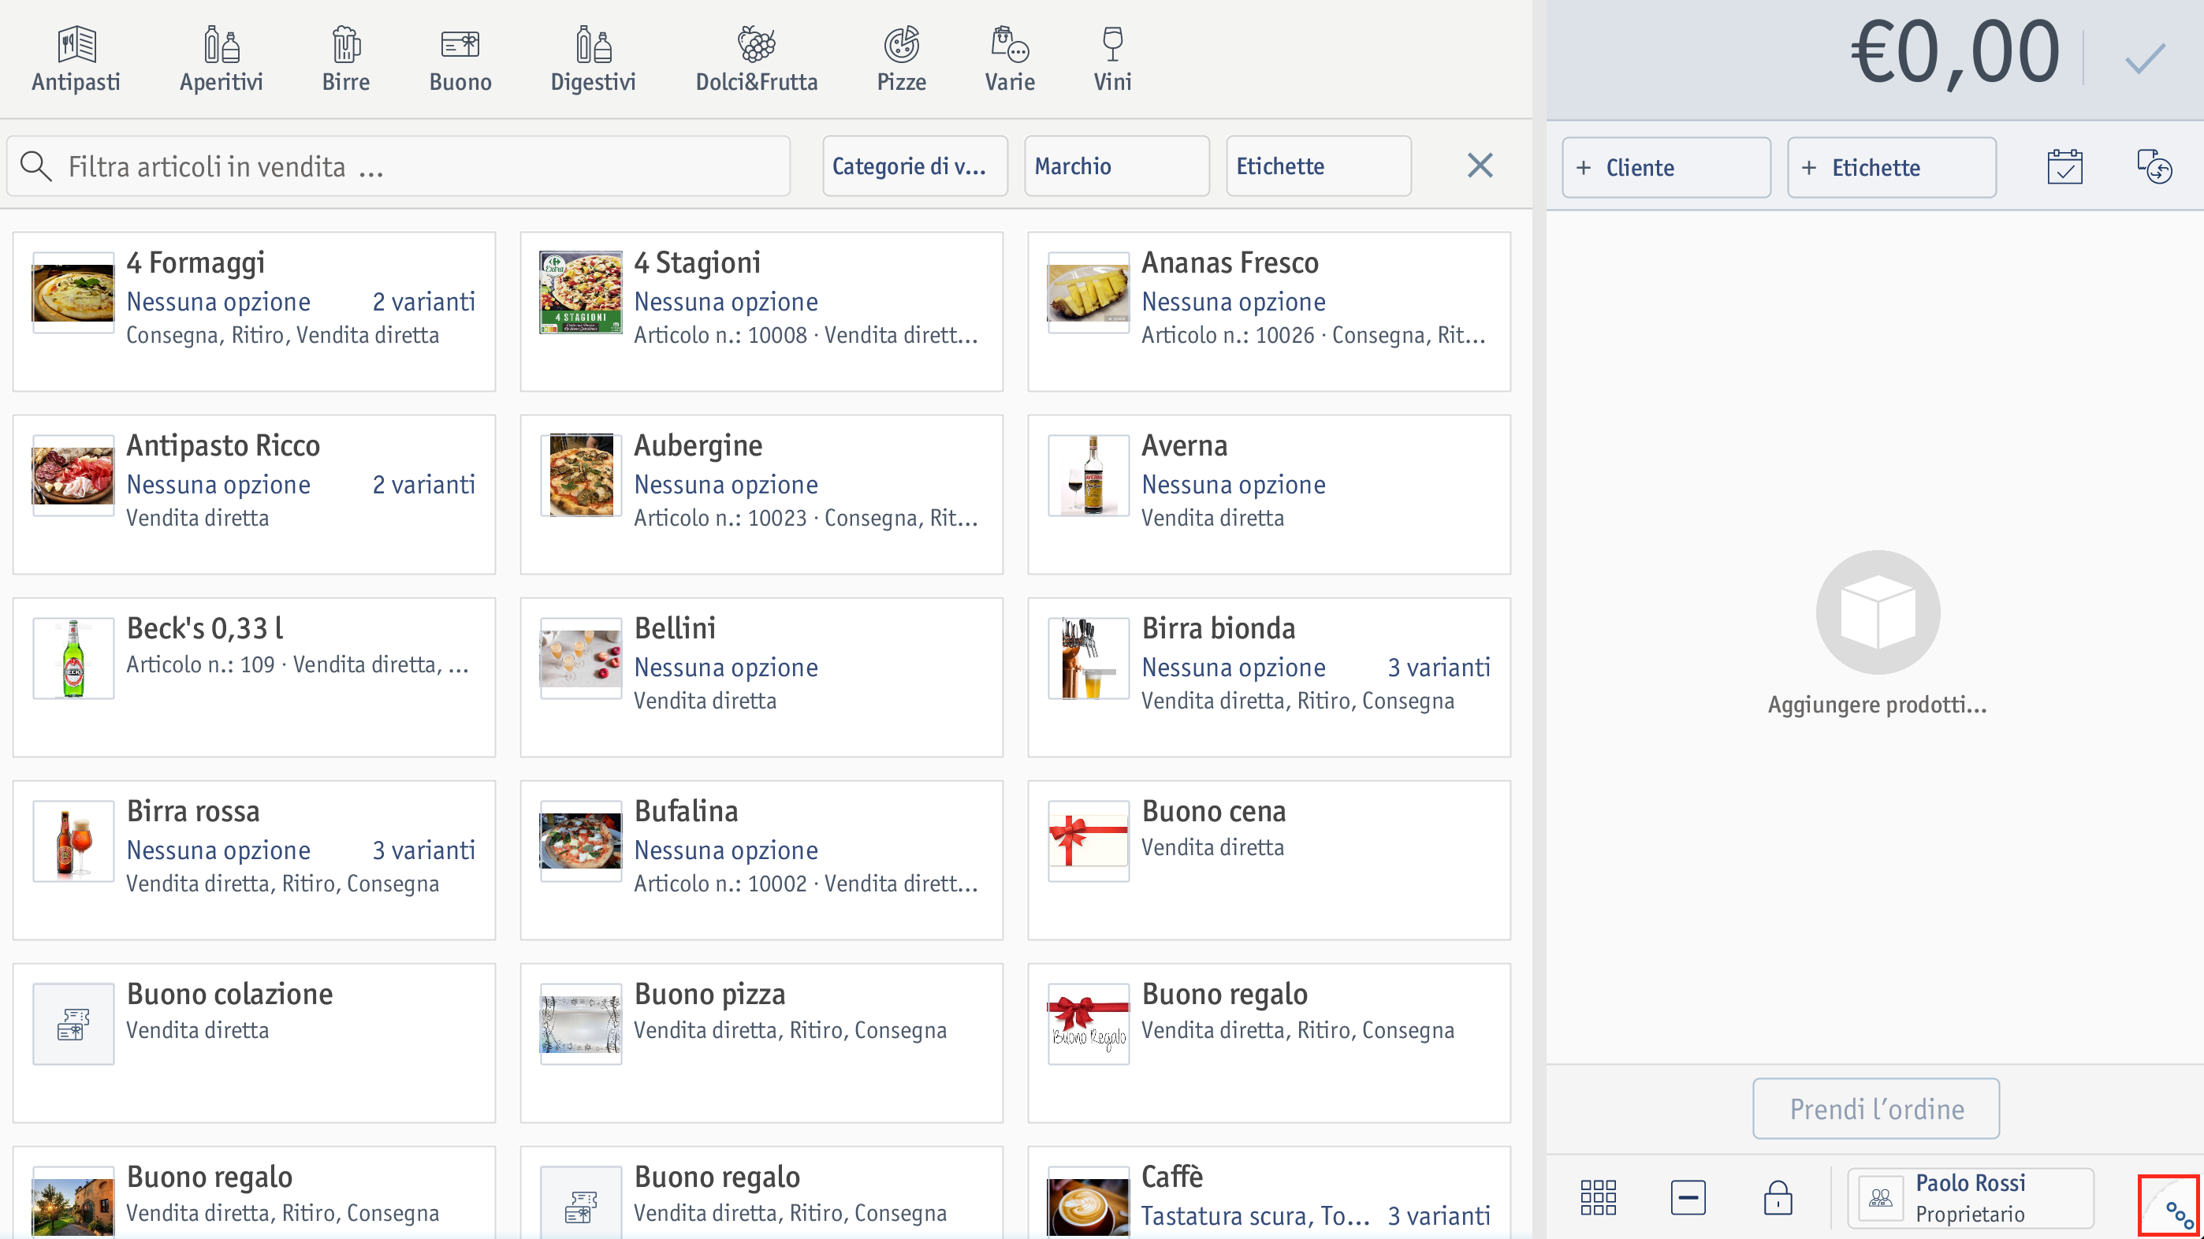Add Ananas Fresco to the cart
This screenshot has height=1239, width=2204.
coord(1269,311)
